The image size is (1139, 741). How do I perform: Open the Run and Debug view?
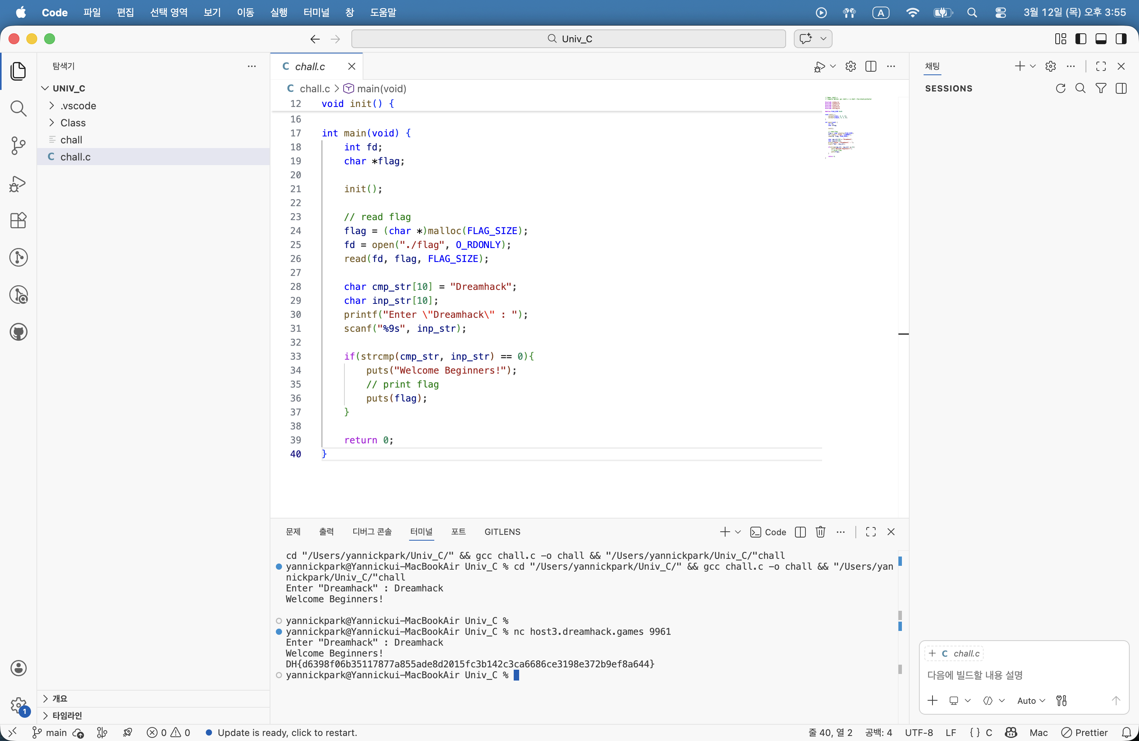(18, 183)
